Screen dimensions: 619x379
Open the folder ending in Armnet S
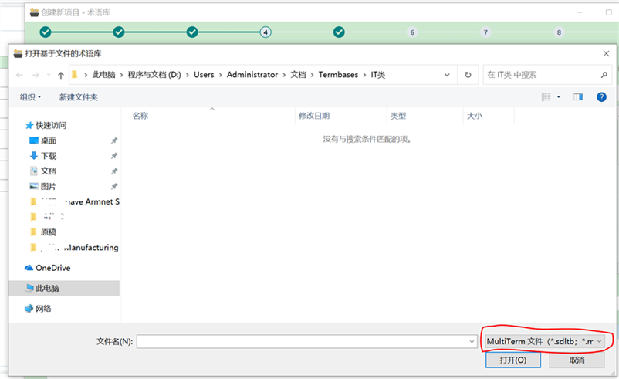pyautogui.click(x=75, y=201)
